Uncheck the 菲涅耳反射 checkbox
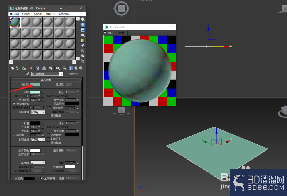 (x=14, y=104)
